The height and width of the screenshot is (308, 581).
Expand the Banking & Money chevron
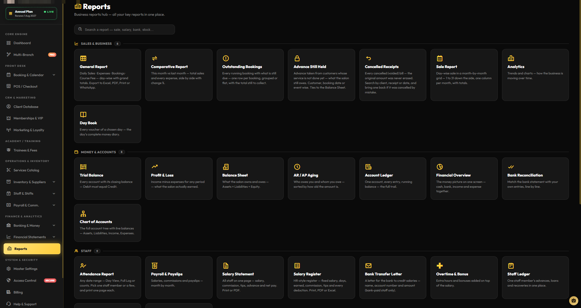click(54, 225)
